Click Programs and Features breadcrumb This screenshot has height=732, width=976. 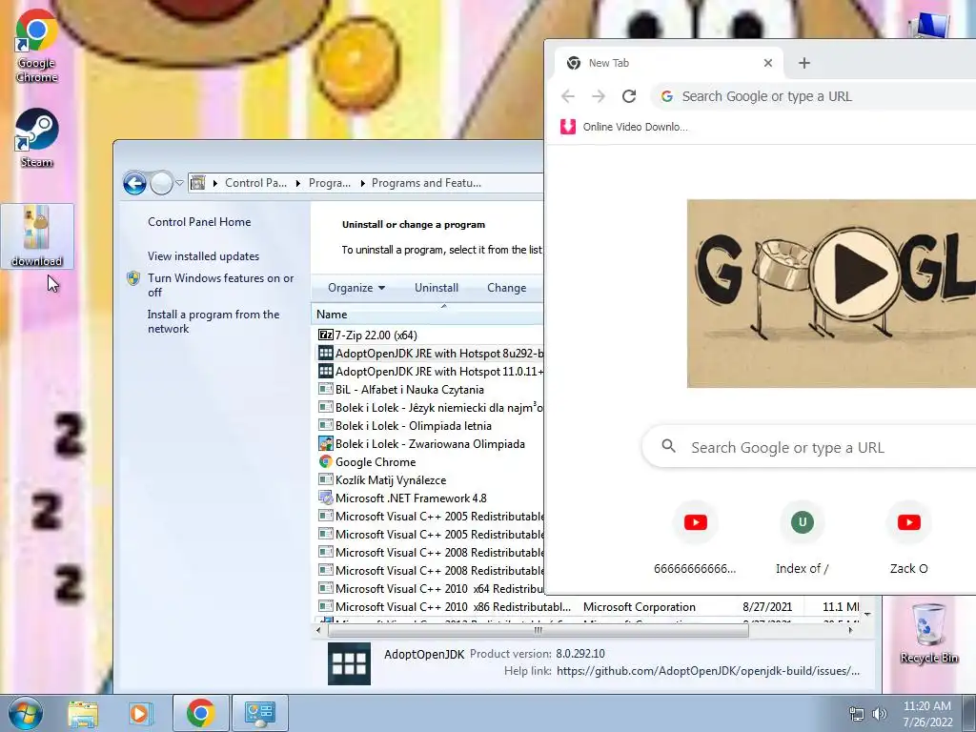(x=426, y=183)
